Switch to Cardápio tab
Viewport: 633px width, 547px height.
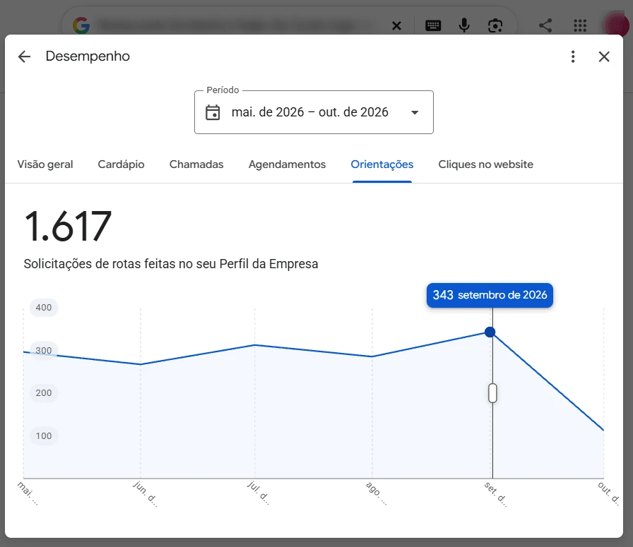pyautogui.click(x=121, y=164)
